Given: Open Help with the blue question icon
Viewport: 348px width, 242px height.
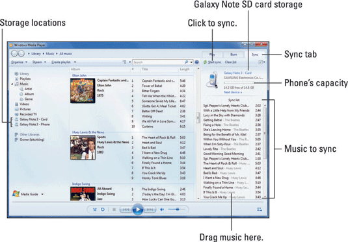Looking at the screenshot, I should pos(196,62).
